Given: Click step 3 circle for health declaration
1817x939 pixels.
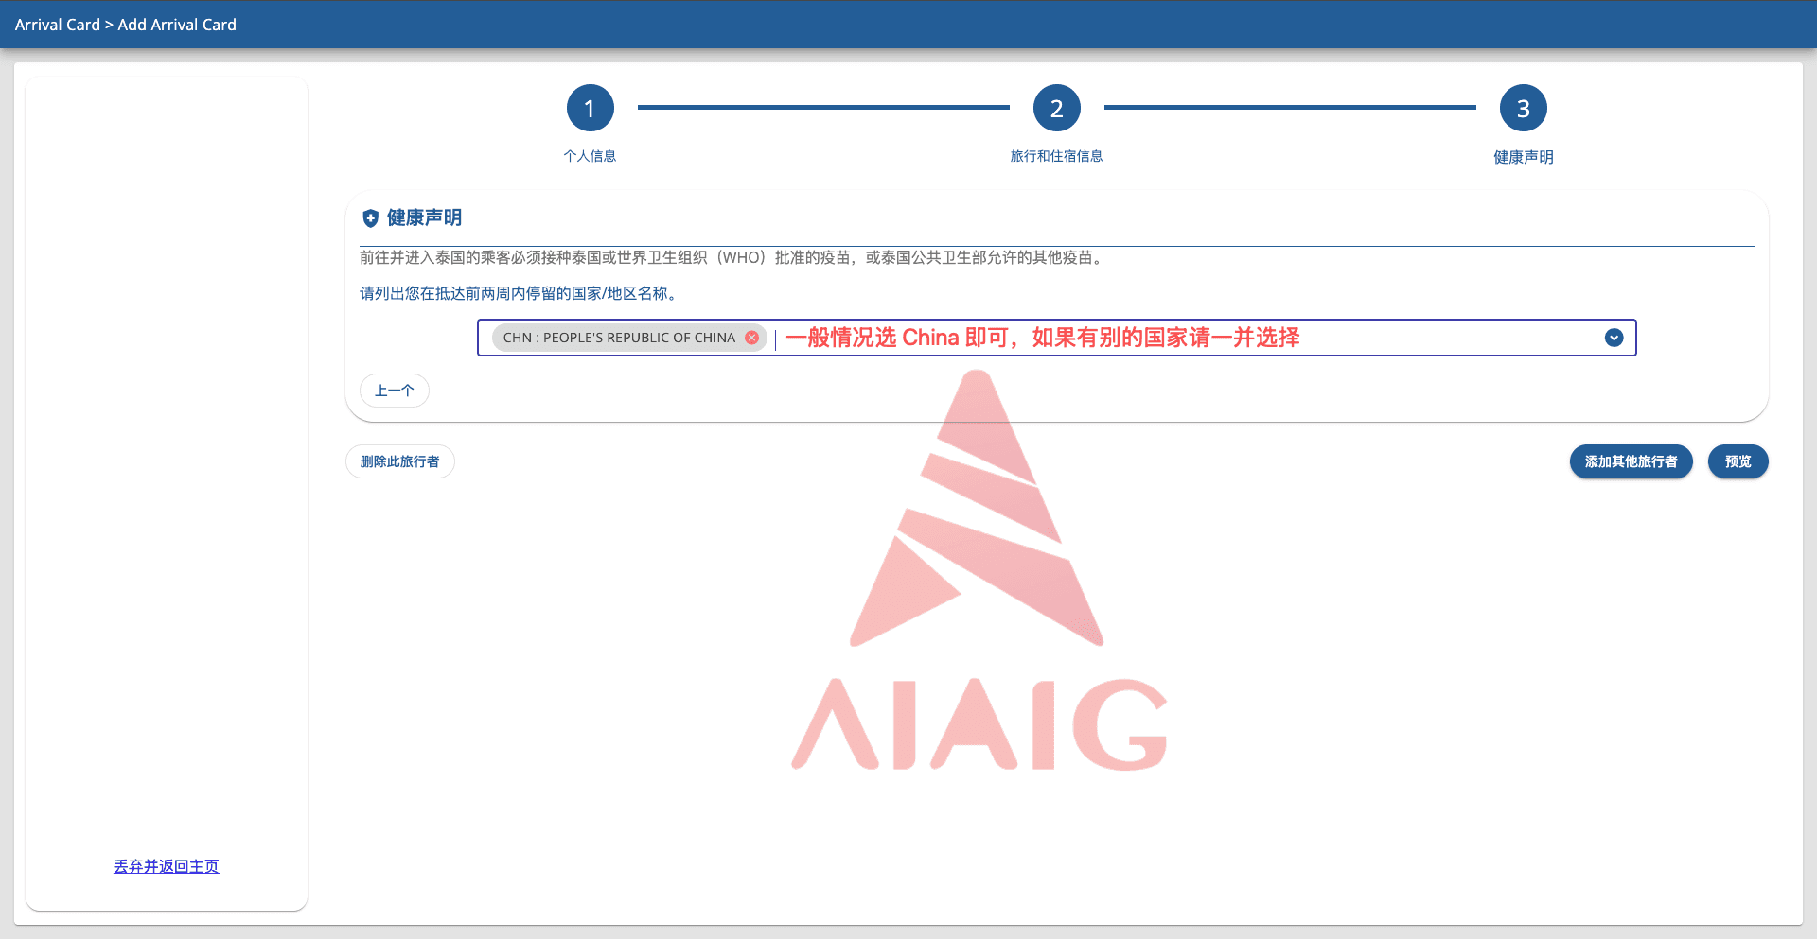Looking at the screenshot, I should pos(1523,109).
